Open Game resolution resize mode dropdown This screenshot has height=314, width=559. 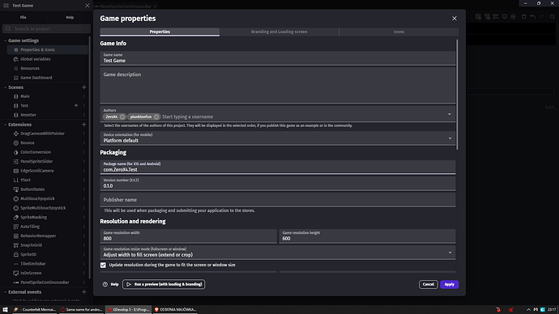click(x=278, y=252)
